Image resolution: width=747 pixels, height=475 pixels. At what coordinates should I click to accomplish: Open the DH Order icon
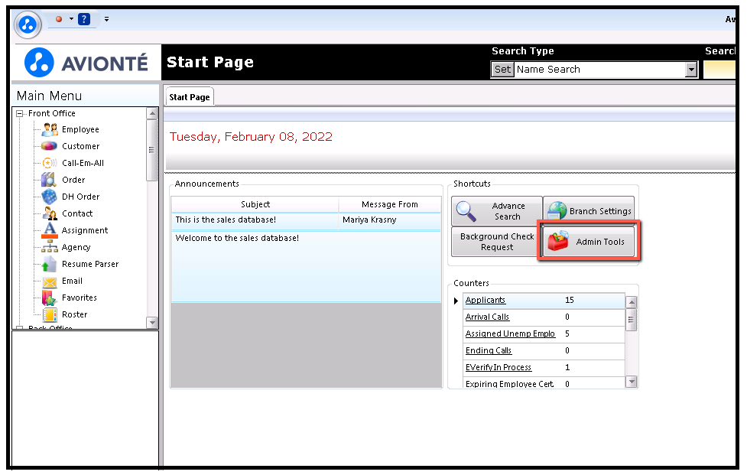coord(49,197)
